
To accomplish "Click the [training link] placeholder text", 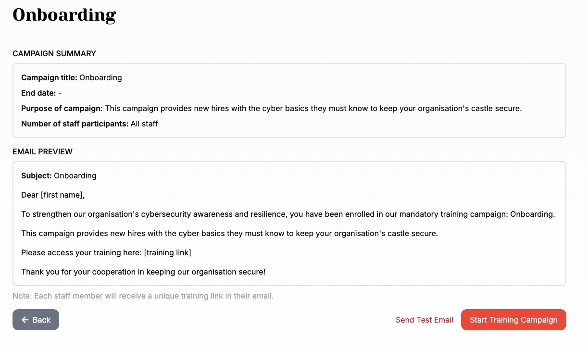I will click(x=167, y=252).
